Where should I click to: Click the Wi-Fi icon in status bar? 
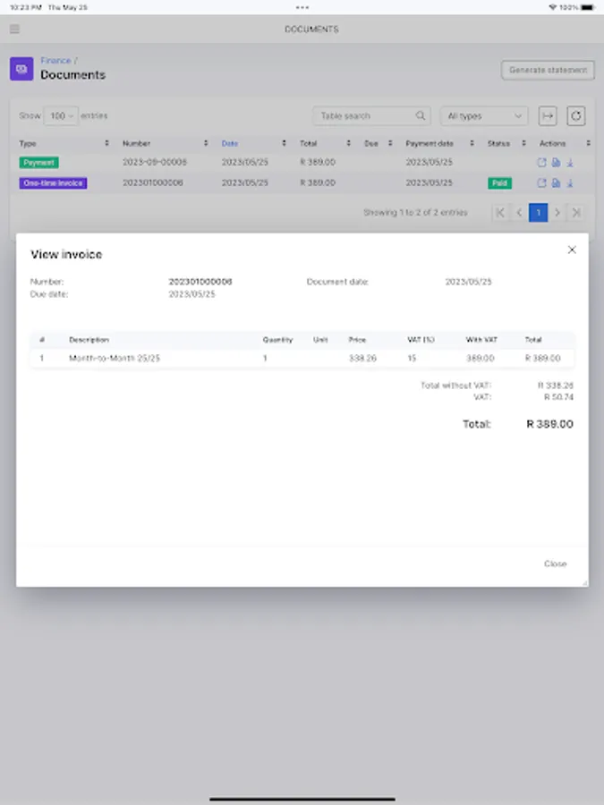click(x=553, y=7)
